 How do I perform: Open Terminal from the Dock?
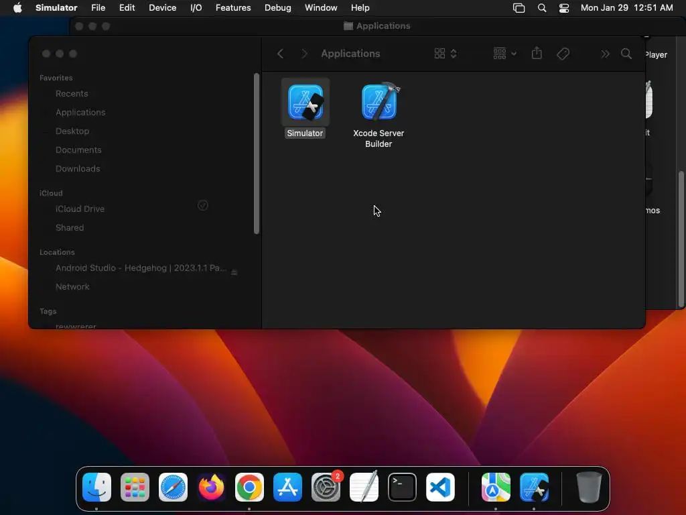(x=402, y=488)
